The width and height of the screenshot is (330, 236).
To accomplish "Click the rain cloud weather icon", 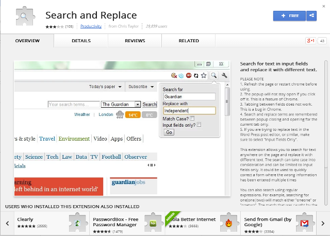I will coord(120,114).
